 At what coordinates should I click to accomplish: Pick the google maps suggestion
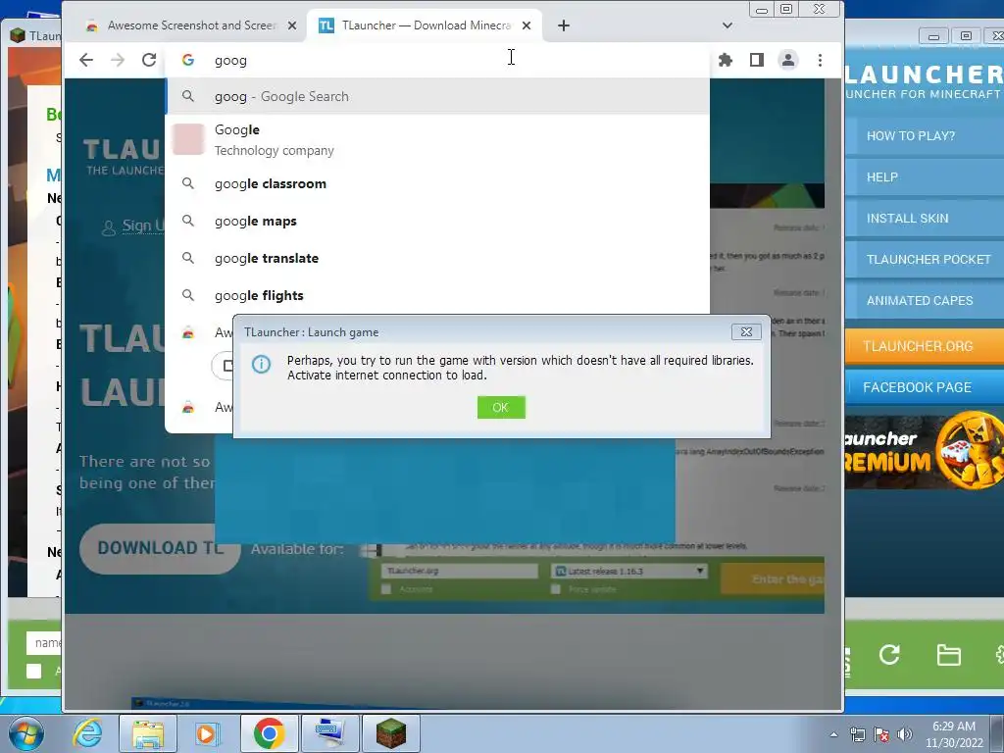click(437, 221)
